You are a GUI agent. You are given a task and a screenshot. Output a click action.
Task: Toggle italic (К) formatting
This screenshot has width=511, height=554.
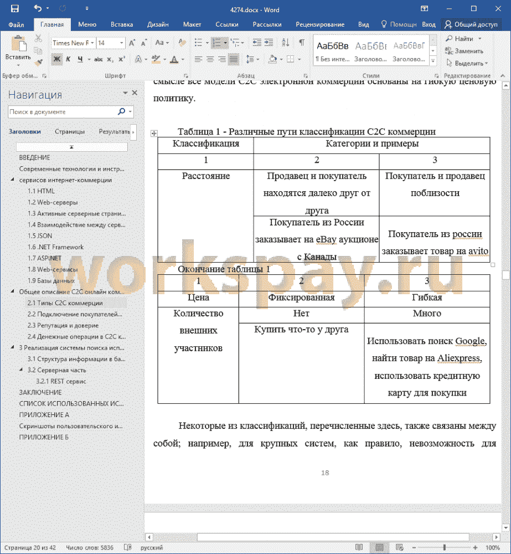(x=68, y=59)
